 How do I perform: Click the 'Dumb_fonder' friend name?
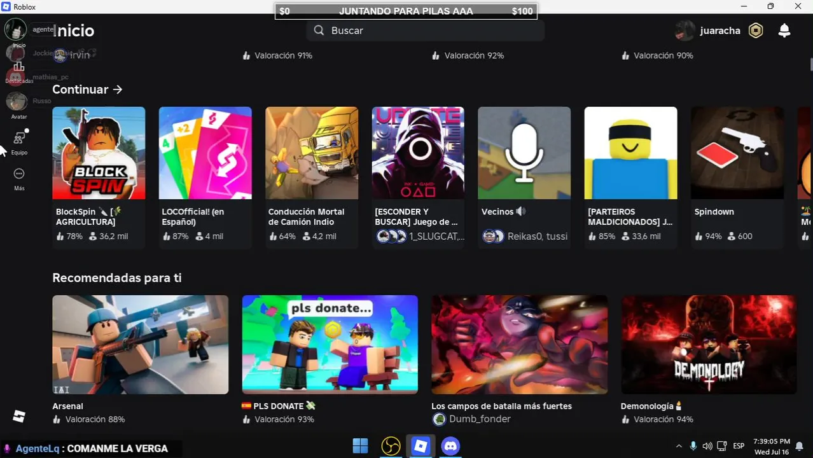(480, 419)
